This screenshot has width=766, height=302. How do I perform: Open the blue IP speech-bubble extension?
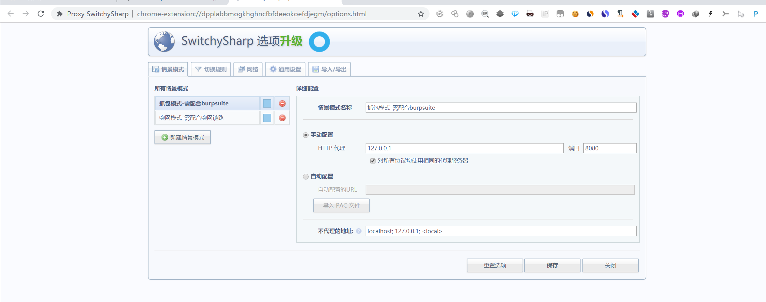coord(515,14)
